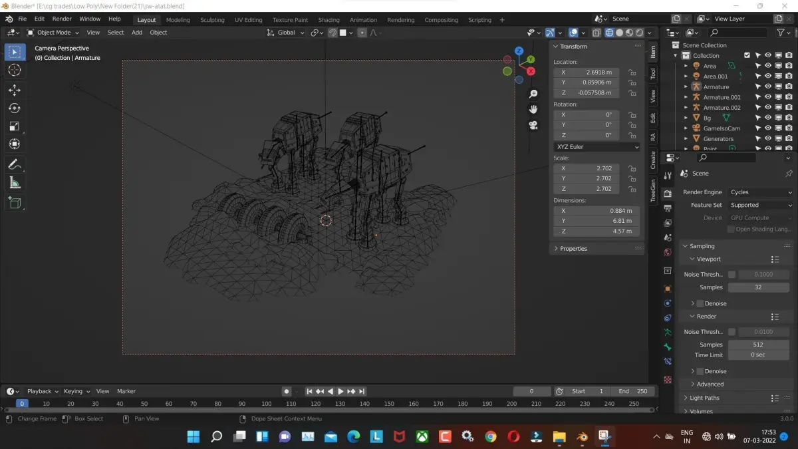Open the Feature Set Supported dropdown
The width and height of the screenshot is (798, 449).
pyautogui.click(x=761, y=205)
